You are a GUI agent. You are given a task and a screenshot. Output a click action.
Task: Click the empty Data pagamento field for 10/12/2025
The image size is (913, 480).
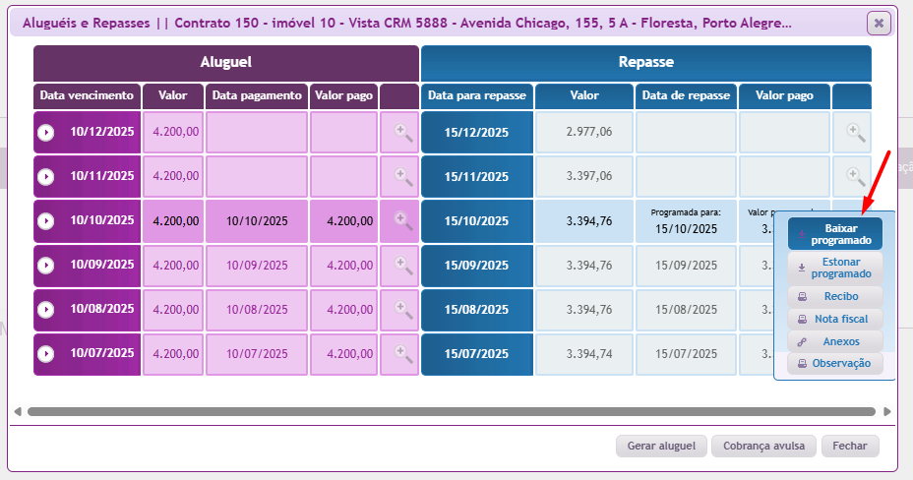coord(257,133)
